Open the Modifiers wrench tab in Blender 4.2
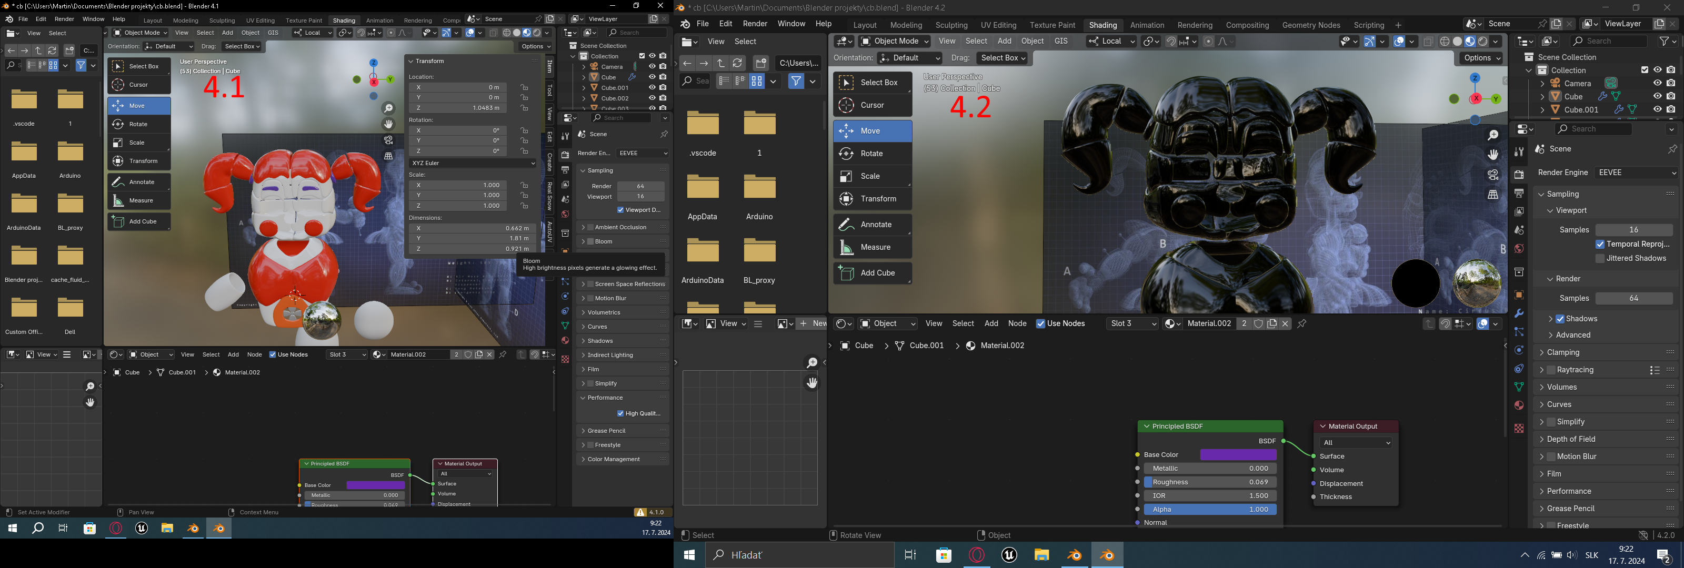Image resolution: width=1684 pixels, height=568 pixels. pyautogui.click(x=1519, y=314)
